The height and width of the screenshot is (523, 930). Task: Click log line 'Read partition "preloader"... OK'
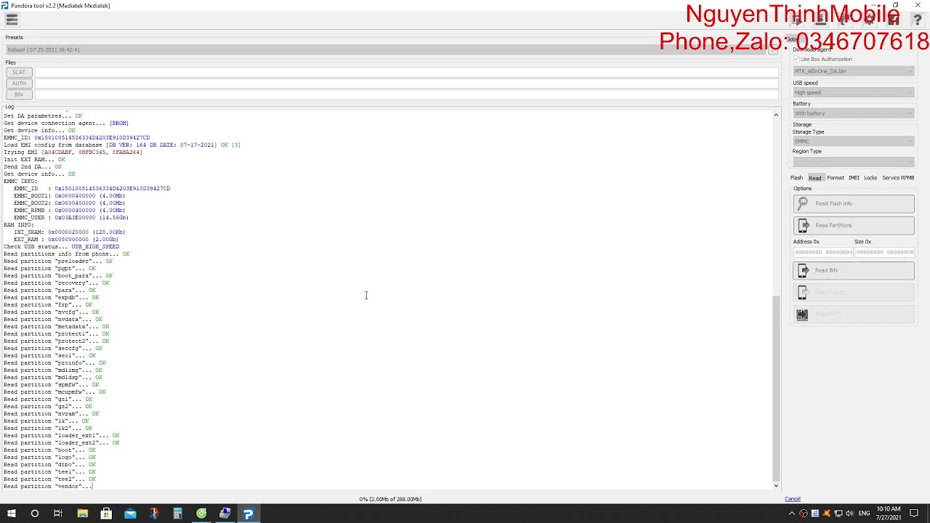pos(58,261)
